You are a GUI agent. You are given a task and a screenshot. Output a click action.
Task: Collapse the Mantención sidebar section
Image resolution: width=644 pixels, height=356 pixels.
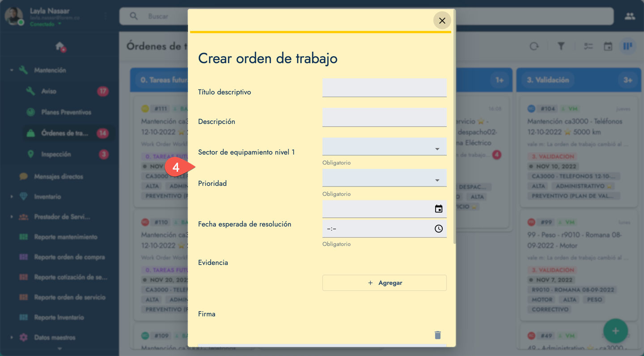(x=12, y=70)
